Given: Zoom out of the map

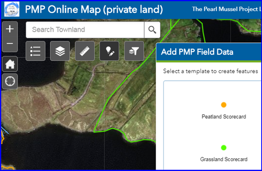Looking at the screenshot, I should pos(10,44).
